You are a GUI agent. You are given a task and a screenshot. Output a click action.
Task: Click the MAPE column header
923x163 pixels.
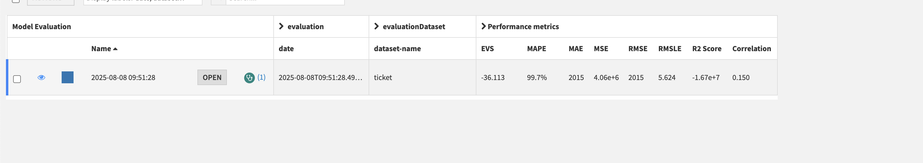pyautogui.click(x=536, y=49)
